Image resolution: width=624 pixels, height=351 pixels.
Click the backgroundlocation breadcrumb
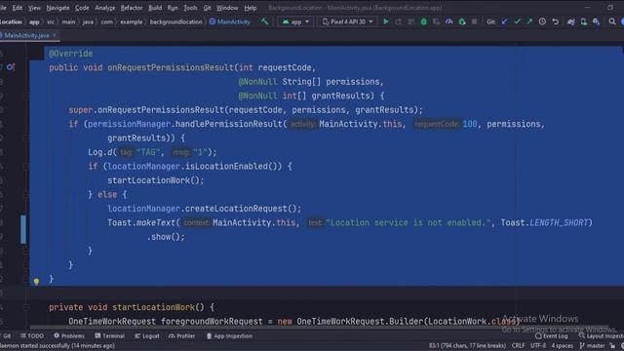coord(175,21)
